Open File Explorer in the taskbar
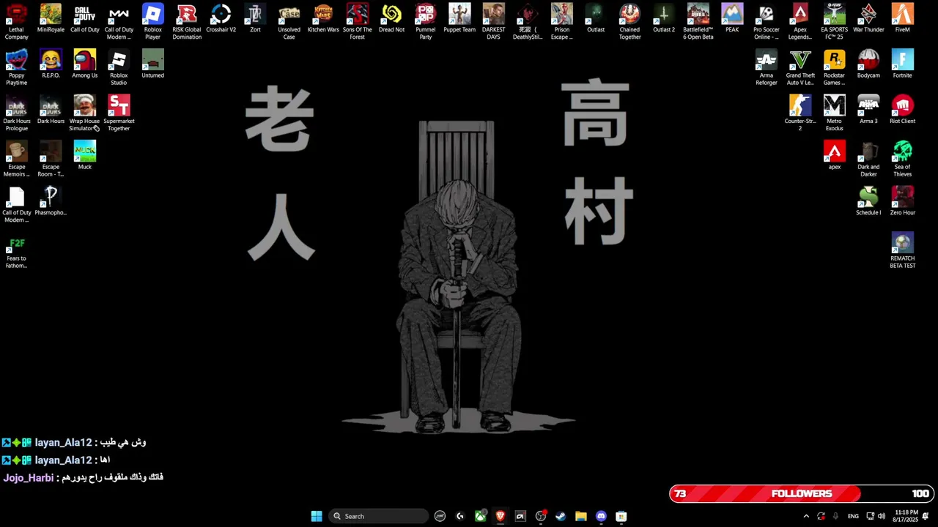The image size is (938, 527). (x=581, y=516)
